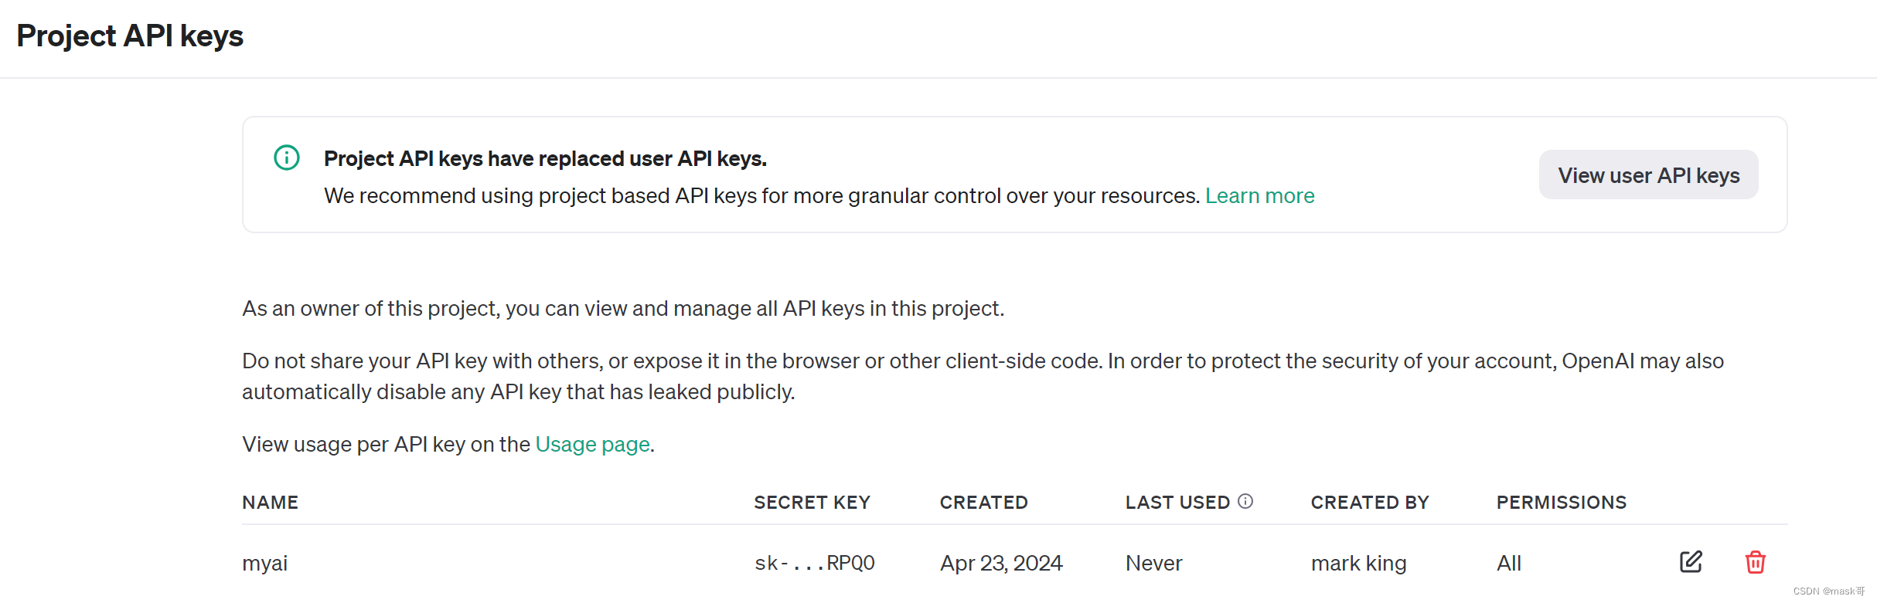Open the View user API keys button
The width and height of the screenshot is (1877, 603).
(x=1648, y=174)
